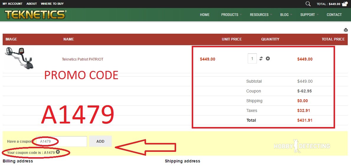The width and height of the screenshot is (351, 166).
Task: Click the UNIT PRICE column header
Action: (x=232, y=39)
